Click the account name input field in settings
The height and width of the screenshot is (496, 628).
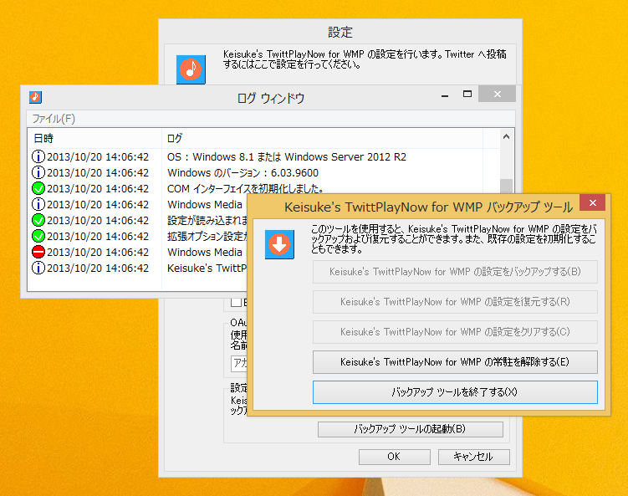(x=239, y=363)
